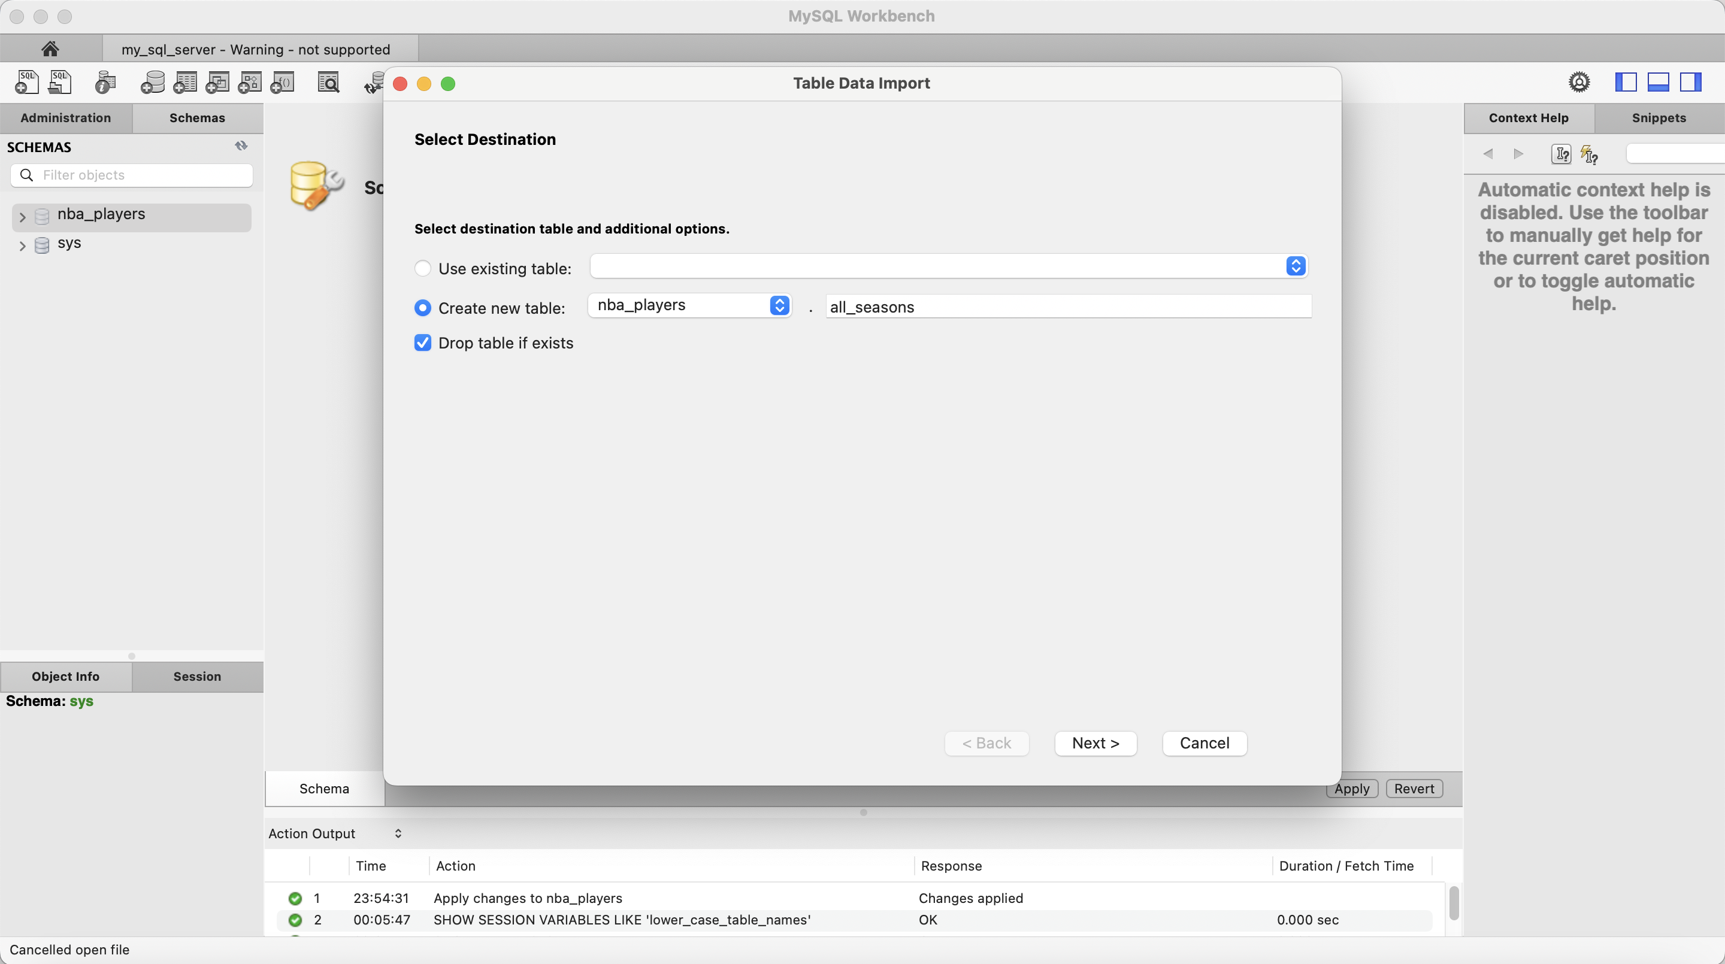This screenshot has width=1725, height=964.
Task: Select the Use existing table radio
Action: (422, 268)
